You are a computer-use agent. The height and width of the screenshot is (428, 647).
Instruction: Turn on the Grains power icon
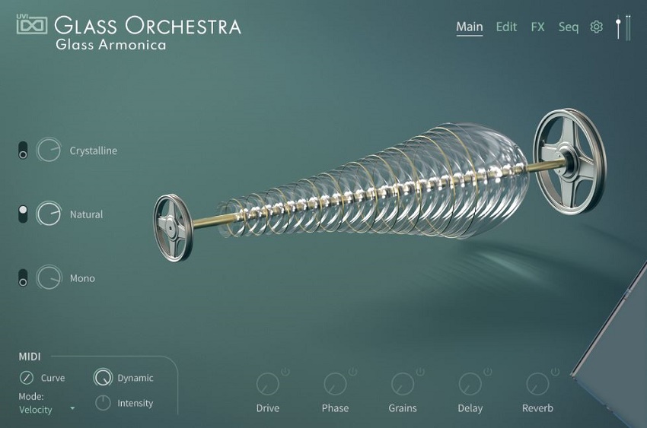(x=420, y=372)
